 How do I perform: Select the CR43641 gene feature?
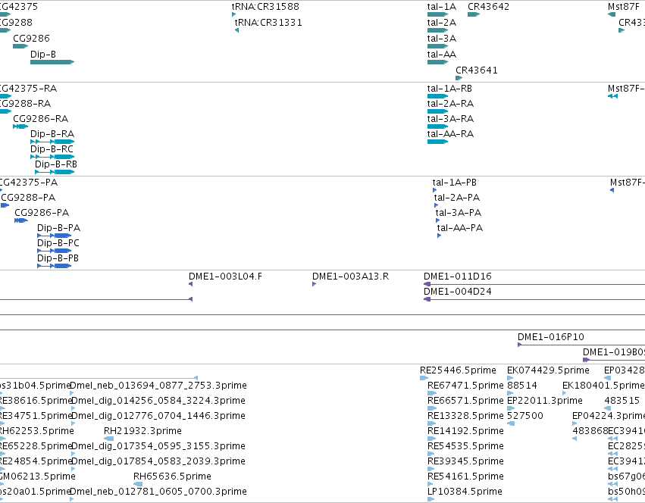tap(459, 78)
